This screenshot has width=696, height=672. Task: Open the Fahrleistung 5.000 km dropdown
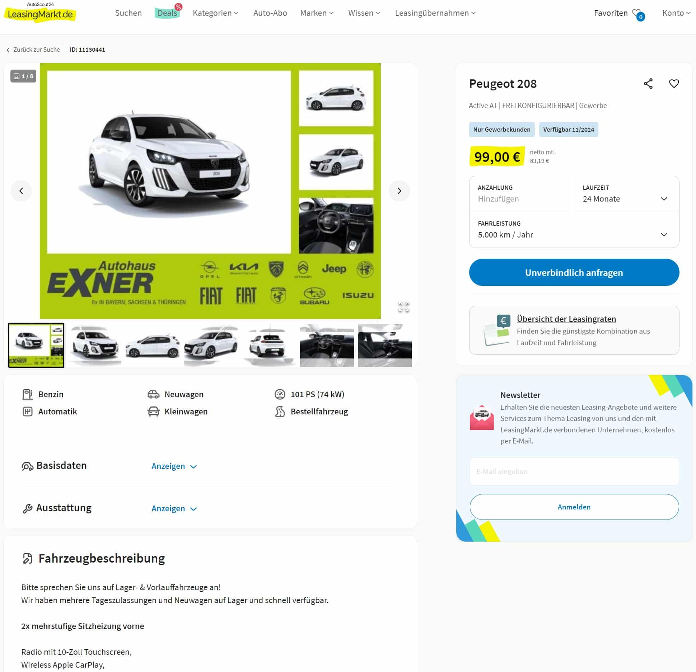[x=574, y=230]
